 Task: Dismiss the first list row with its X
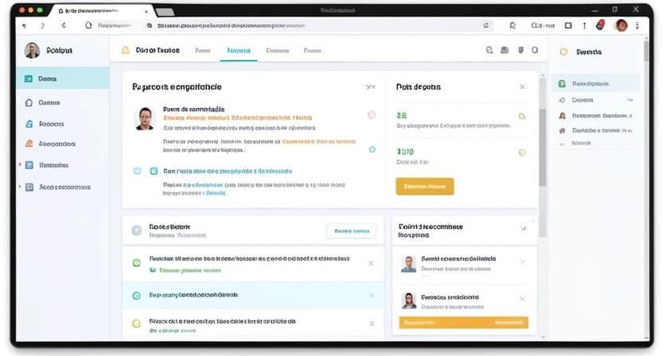pyautogui.click(x=371, y=263)
